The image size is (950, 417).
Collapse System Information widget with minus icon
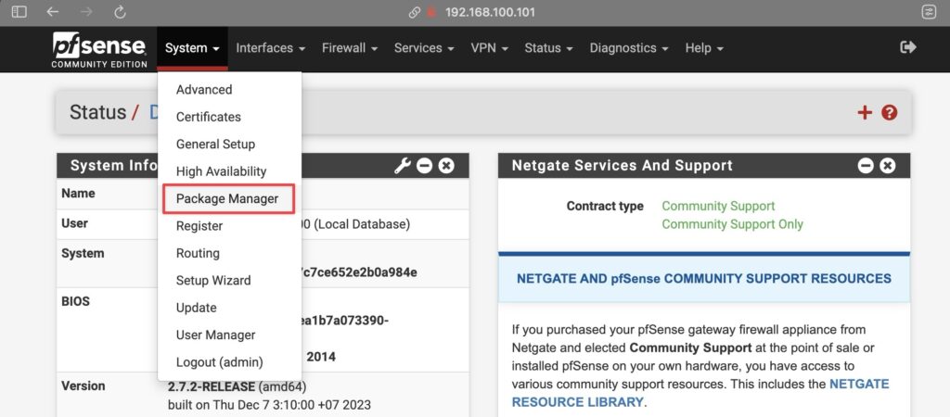tap(424, 165)
